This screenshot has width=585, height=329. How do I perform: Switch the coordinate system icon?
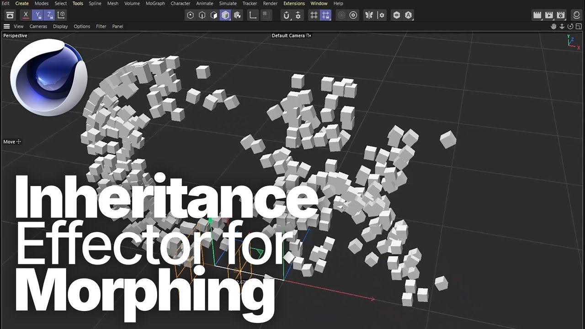(61, 15)
